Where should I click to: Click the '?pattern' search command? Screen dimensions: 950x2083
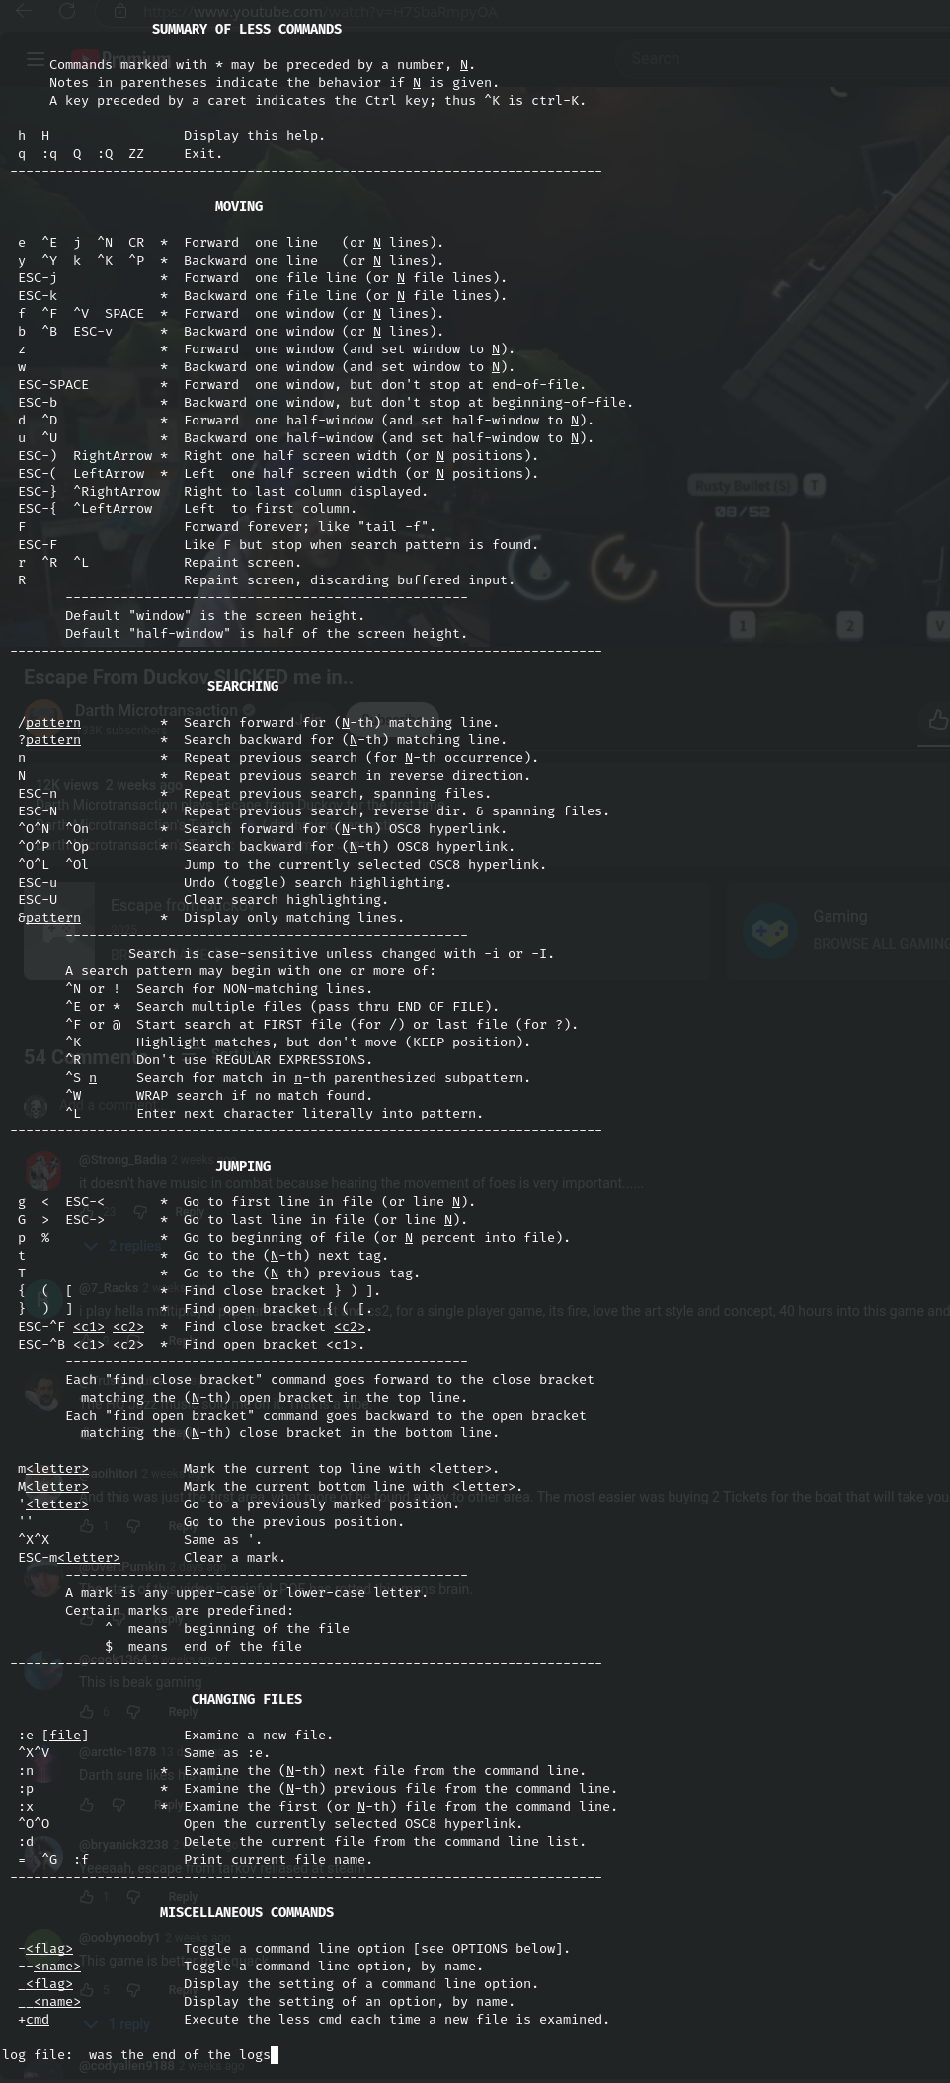tap(49, 739)
